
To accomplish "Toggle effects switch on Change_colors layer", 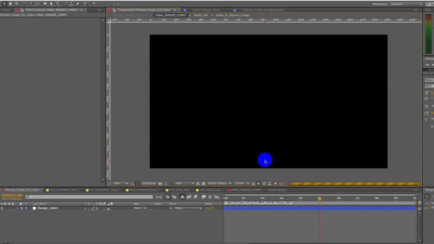I will click(x=97, y=208).
